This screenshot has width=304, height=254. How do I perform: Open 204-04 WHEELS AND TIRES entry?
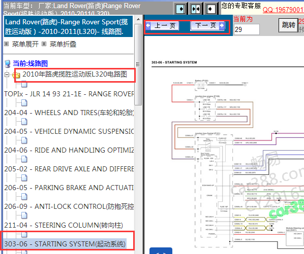click(69, 113)
